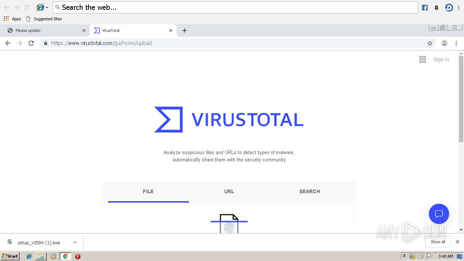Screen dimensions: 464x261
Task: Go forward using Chrome forward arrow
Action: 20,43
